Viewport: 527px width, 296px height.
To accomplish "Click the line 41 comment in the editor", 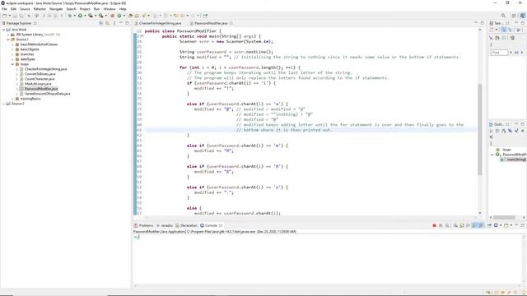I will [x=284, y=130].
